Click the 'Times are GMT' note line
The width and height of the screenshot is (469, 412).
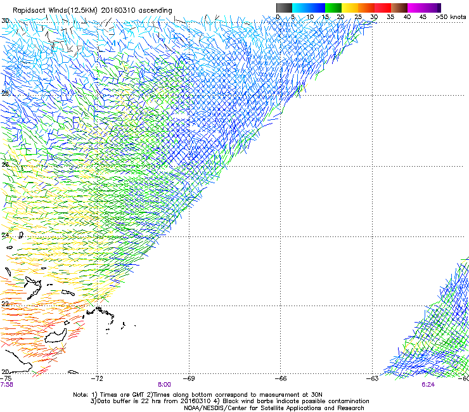point(198,395)
